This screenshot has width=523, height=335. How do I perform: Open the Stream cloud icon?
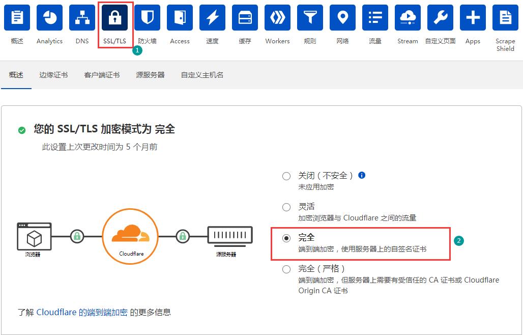tap(408, 17)
